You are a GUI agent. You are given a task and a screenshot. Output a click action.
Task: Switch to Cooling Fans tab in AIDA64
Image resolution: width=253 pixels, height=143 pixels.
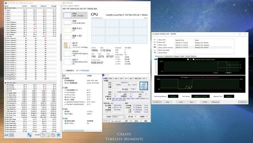pyautogui.click(x=168, y=56)
